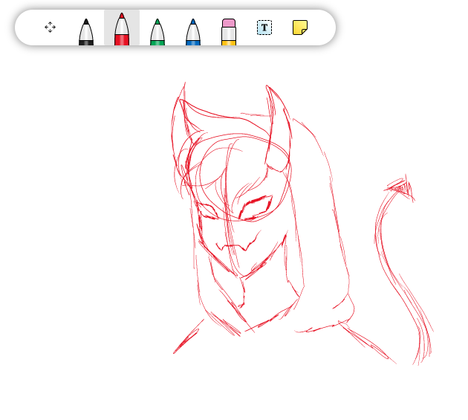Select the red pen tool
The image size is (468, 420).
coord(122,29)
